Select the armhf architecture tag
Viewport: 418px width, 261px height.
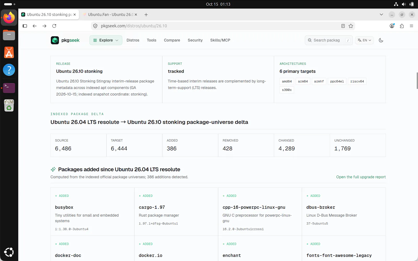(x=319, y=81)
